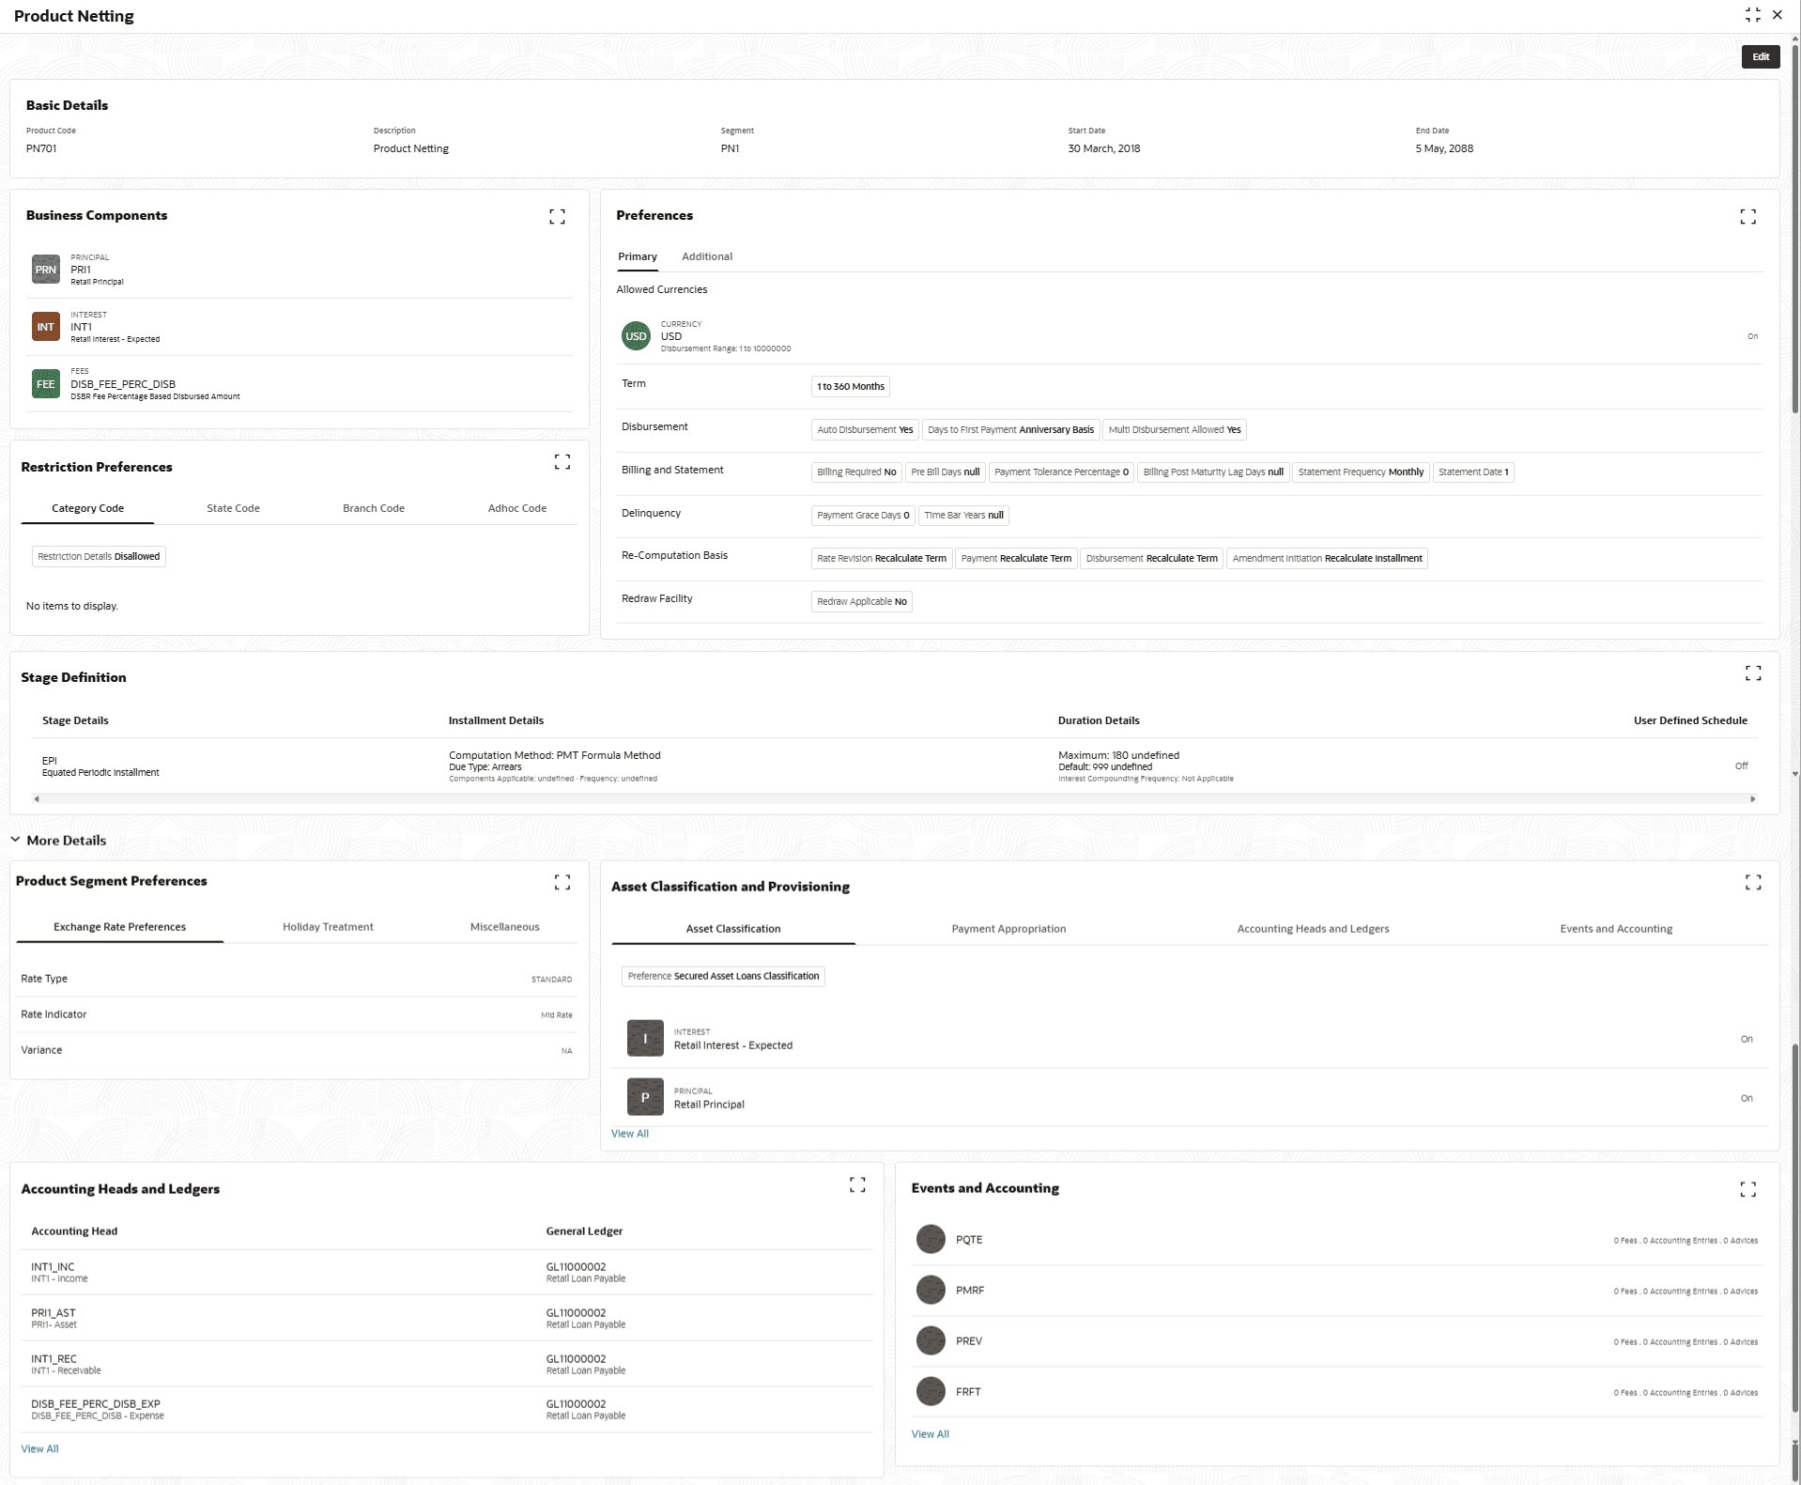The image size is (1801, 1485).
Task: Select the Holiday Treatment tab
Action: [x=328, y=927]
